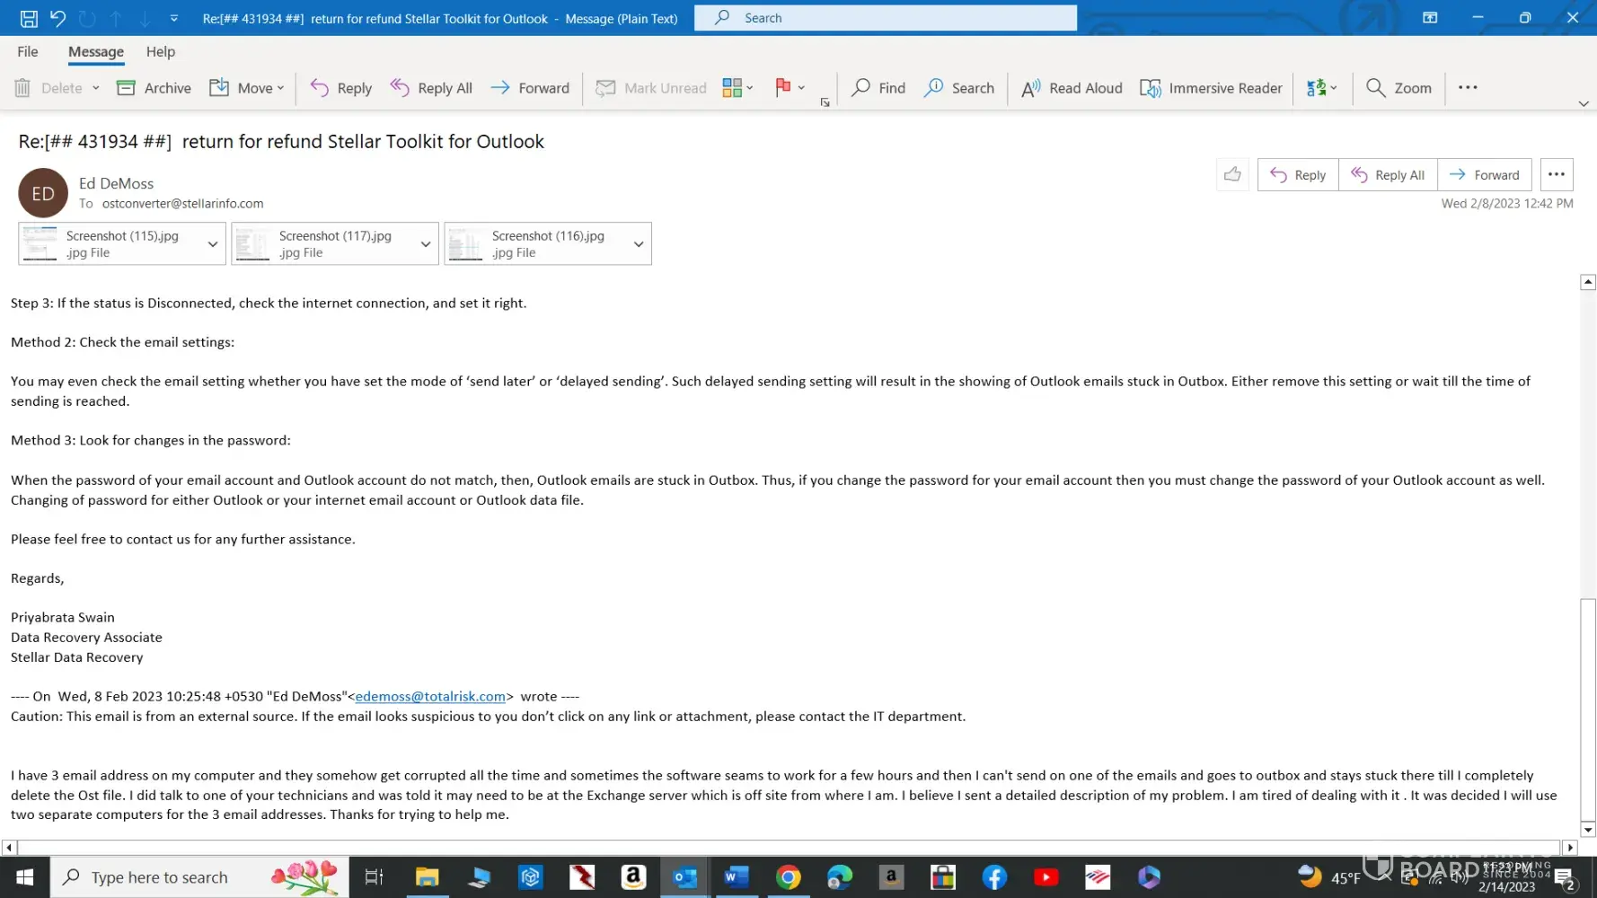Click the taskbar 'Type here to search' box
Image resolution: width=1597 pixels, height=898 pixels.
tap(199, 877)
